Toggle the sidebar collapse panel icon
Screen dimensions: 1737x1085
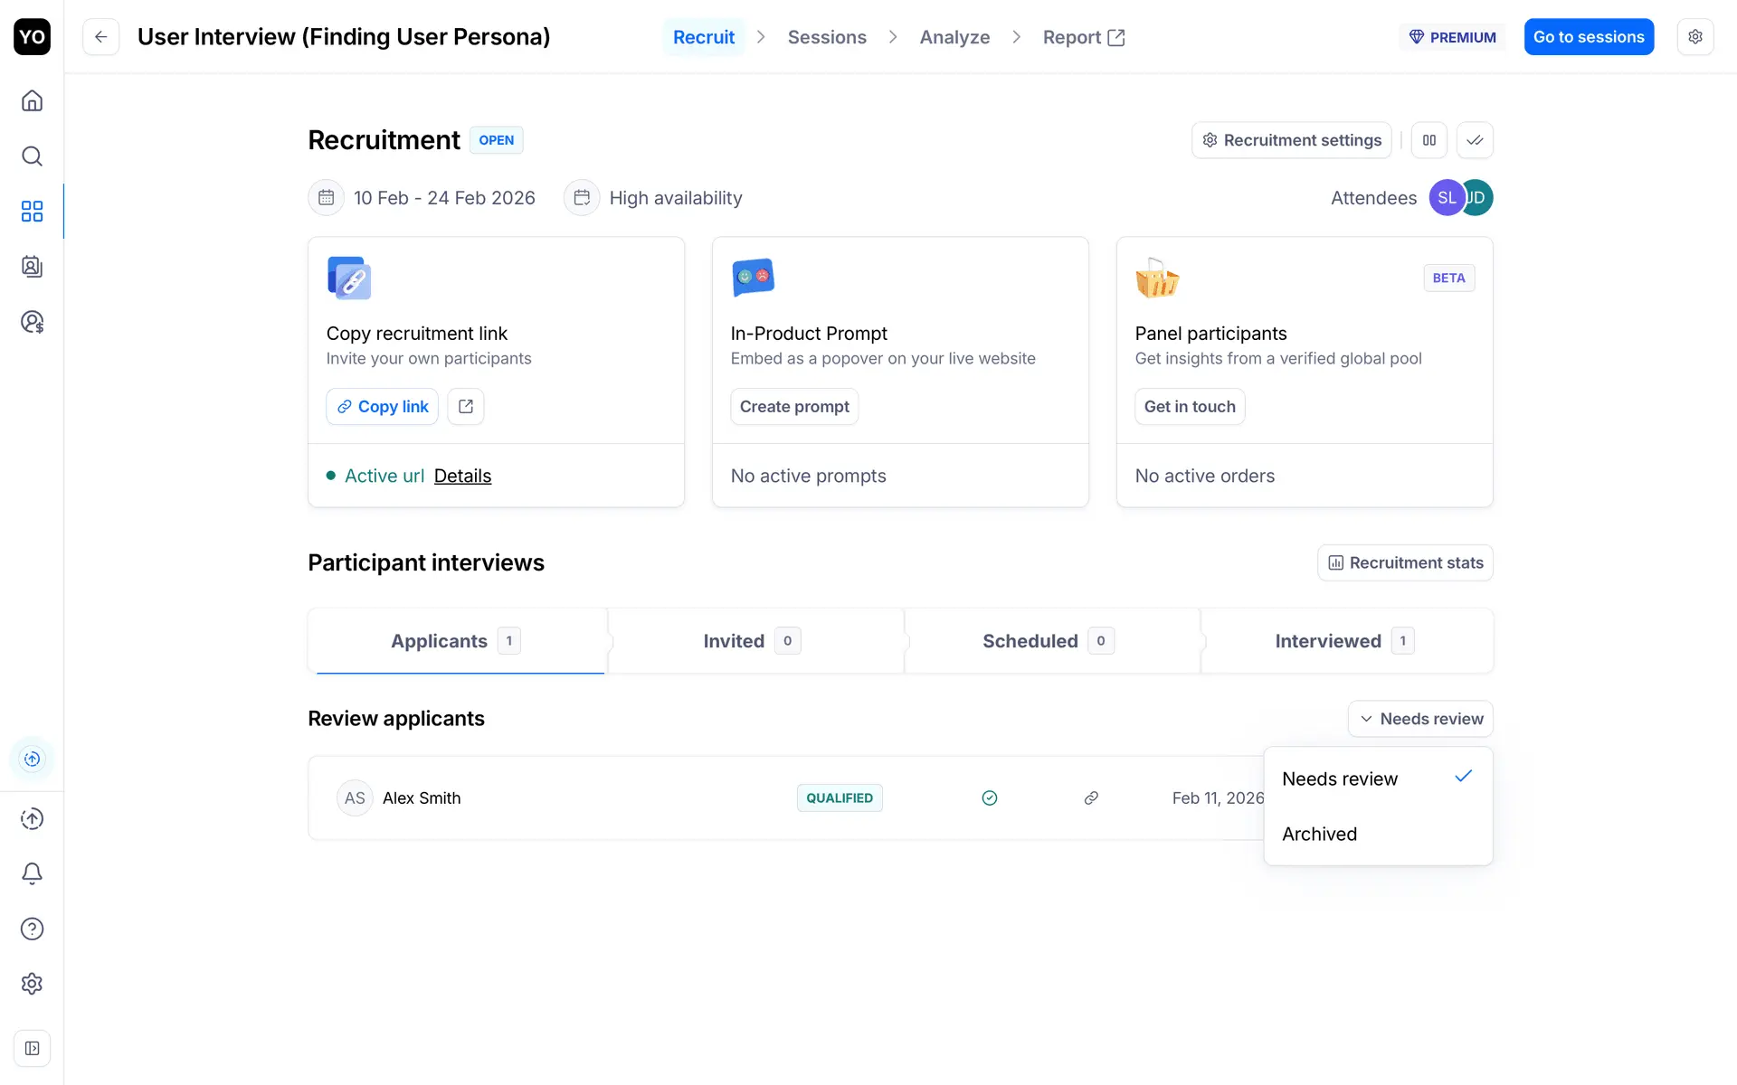[32, 1049]
